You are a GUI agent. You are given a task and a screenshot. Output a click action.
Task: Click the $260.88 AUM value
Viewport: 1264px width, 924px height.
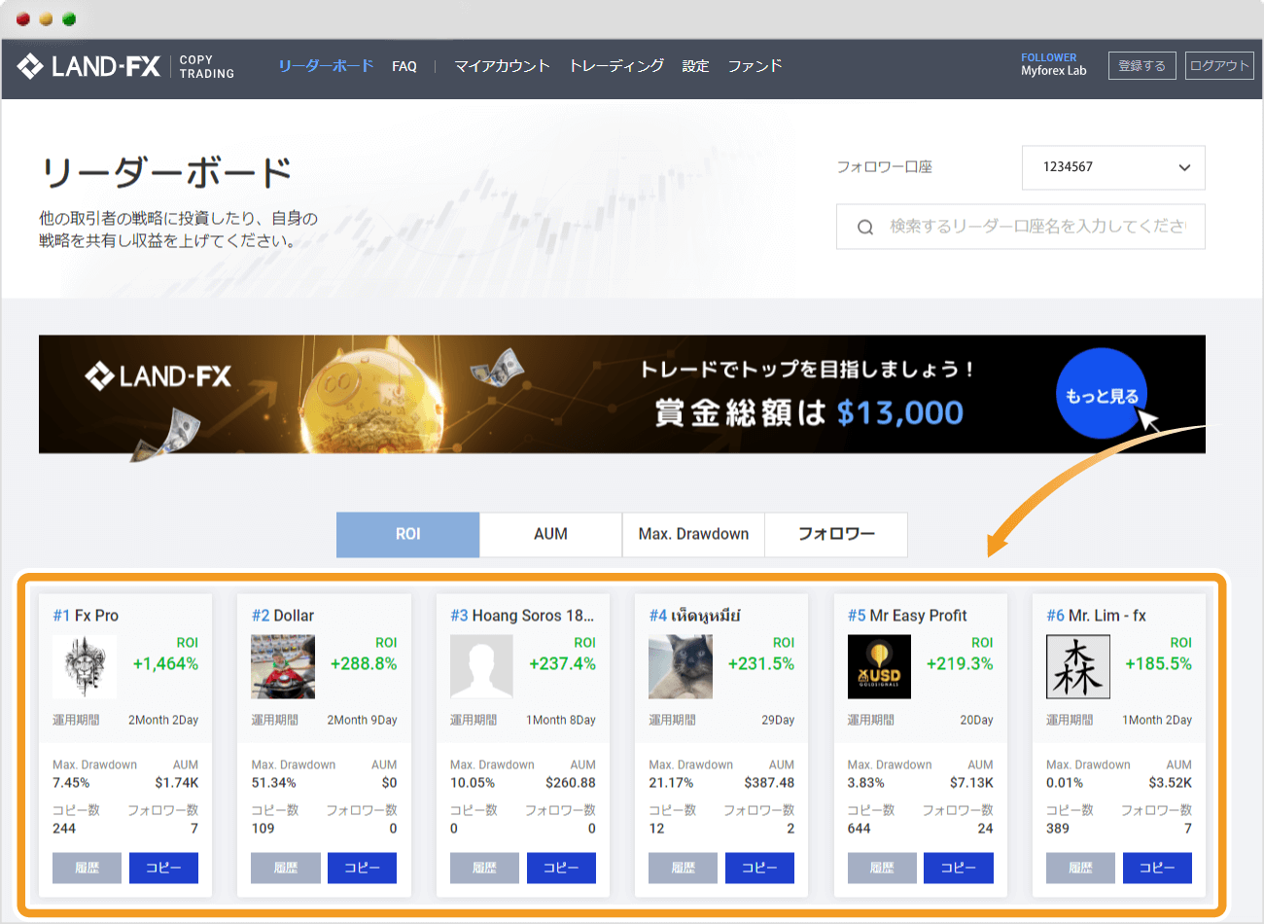tap(571, 783)
